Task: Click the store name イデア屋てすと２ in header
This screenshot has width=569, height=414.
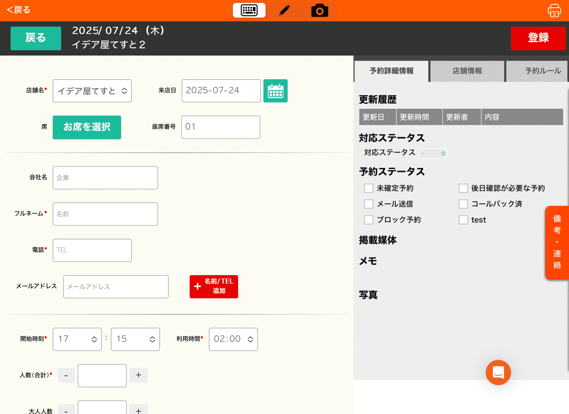Action: click(x=109, y=45)
